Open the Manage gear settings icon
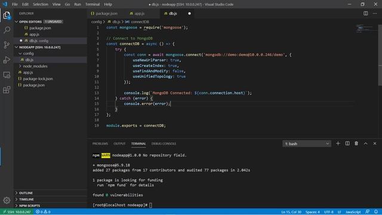The width and height of the screenshot is (382, 215). (x=7, y=201)
